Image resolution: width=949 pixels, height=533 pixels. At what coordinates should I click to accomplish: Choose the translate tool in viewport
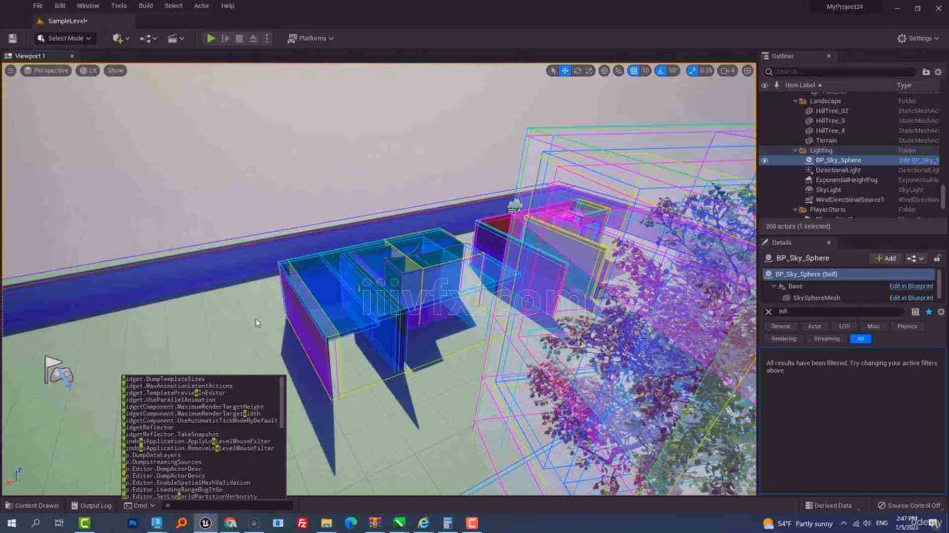click(x=565, y=71)
